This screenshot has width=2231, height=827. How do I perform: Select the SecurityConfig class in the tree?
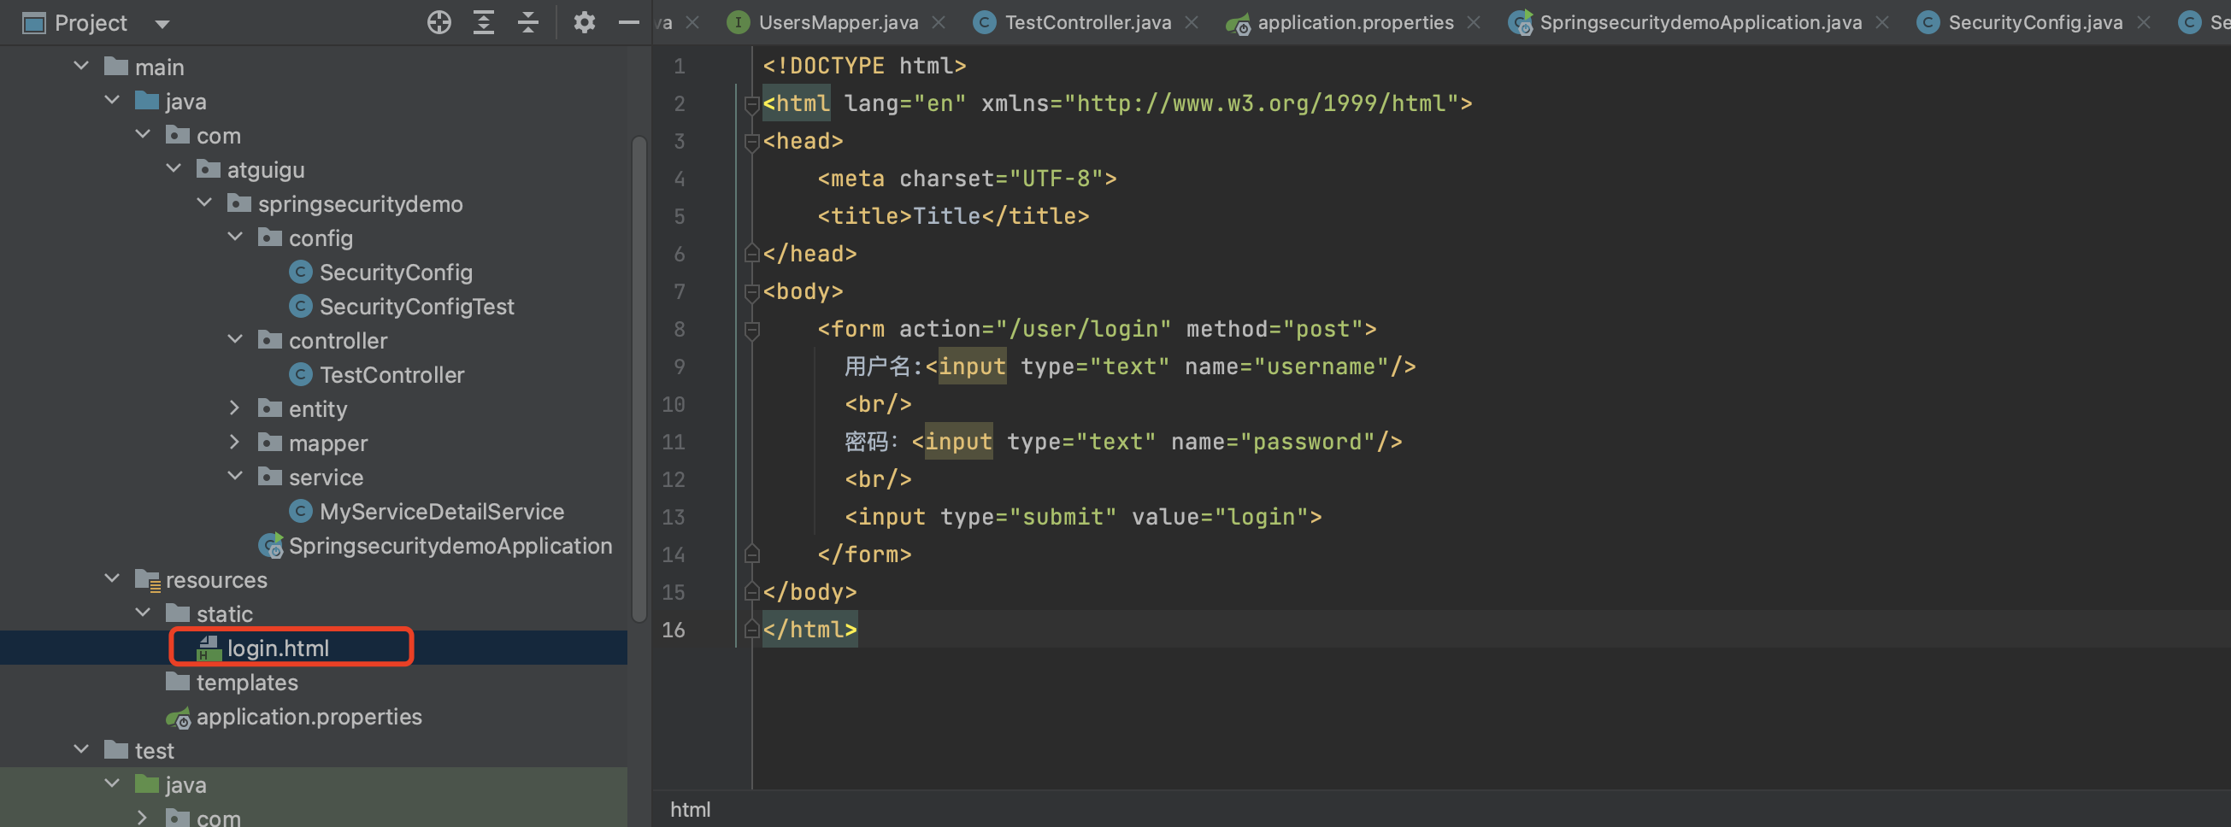(395, 273)
